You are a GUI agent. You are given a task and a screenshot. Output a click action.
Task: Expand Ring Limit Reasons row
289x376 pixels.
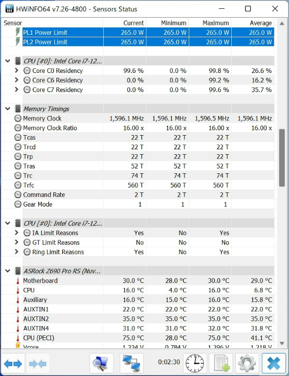click(x=16, y=252)
